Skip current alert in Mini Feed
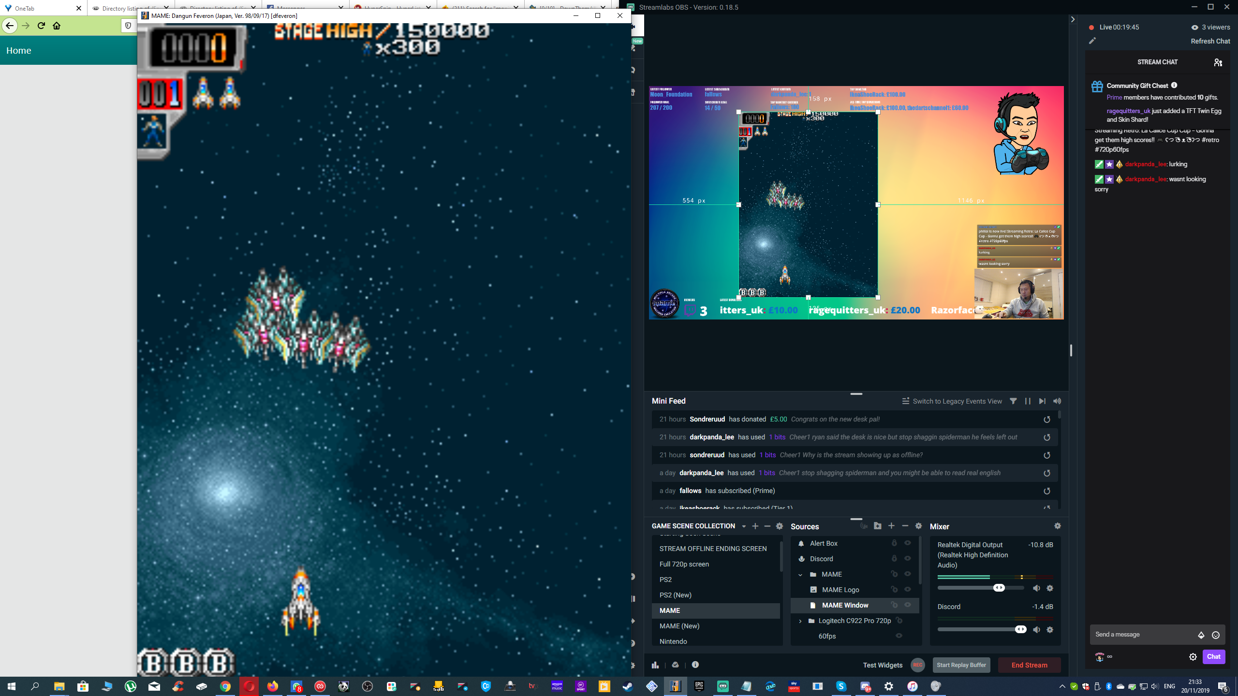 1042,401
